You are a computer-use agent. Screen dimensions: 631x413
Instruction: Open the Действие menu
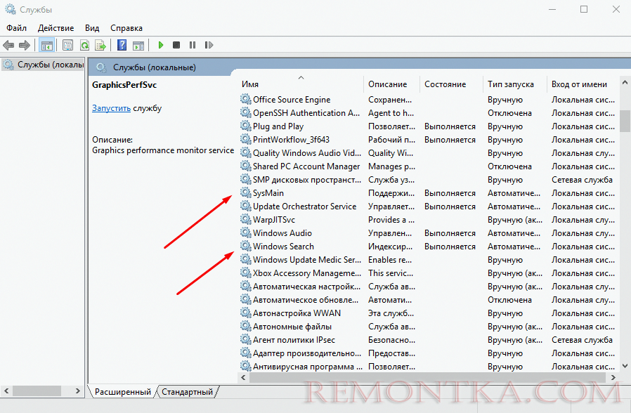click(x=56, y=28)
